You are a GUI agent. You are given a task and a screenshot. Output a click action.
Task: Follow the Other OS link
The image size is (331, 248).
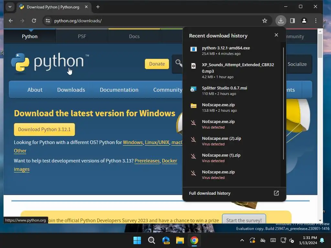(x=20, y=151)
